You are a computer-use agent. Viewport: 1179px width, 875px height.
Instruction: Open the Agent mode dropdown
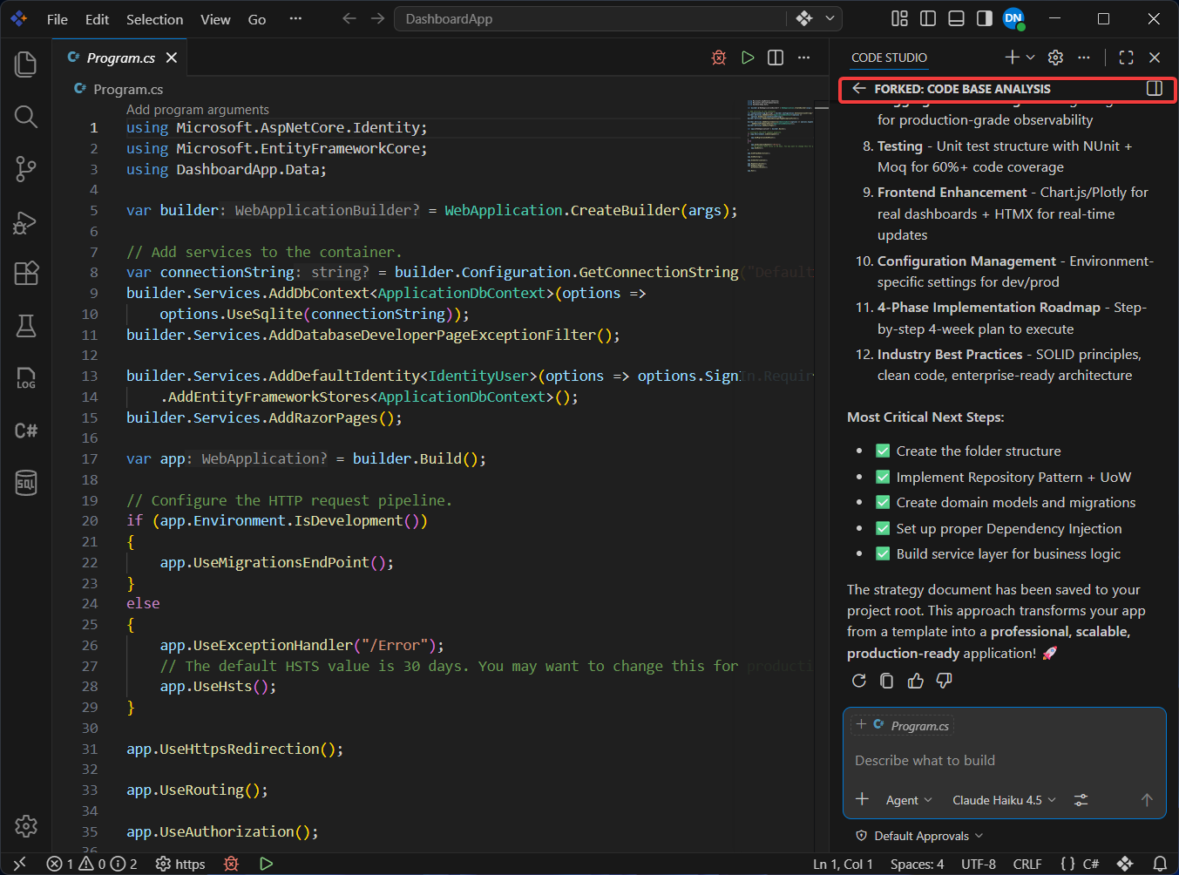[909, 800]
